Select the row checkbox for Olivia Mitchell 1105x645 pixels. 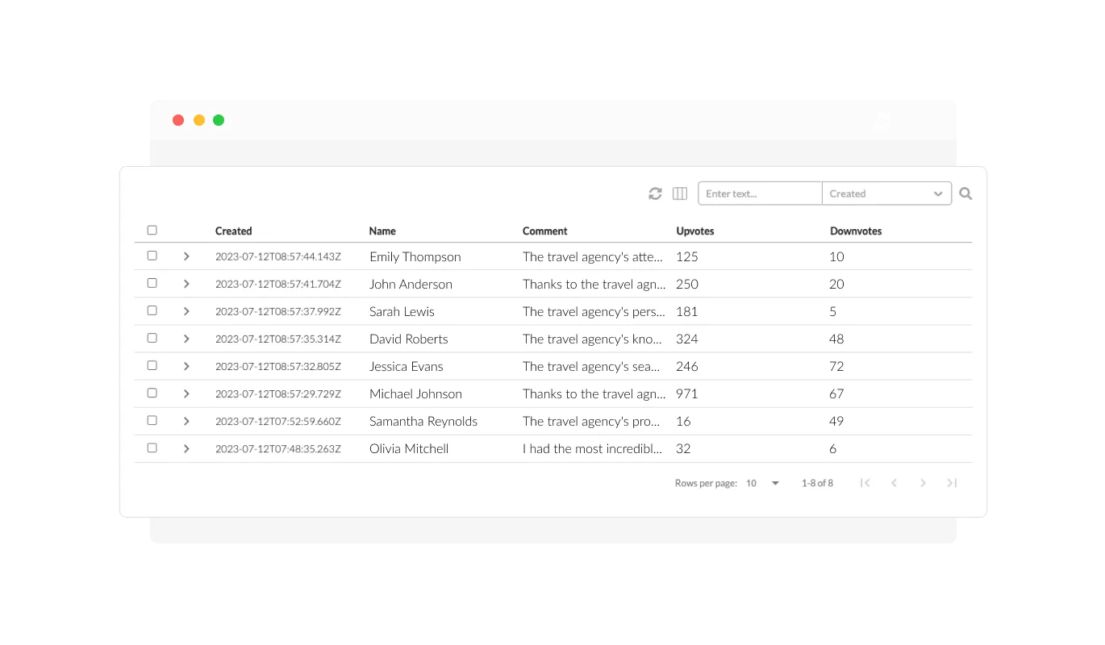point(152,447)
